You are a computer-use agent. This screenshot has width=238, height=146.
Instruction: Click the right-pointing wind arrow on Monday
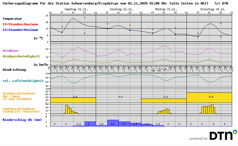(x=164, y=69)
